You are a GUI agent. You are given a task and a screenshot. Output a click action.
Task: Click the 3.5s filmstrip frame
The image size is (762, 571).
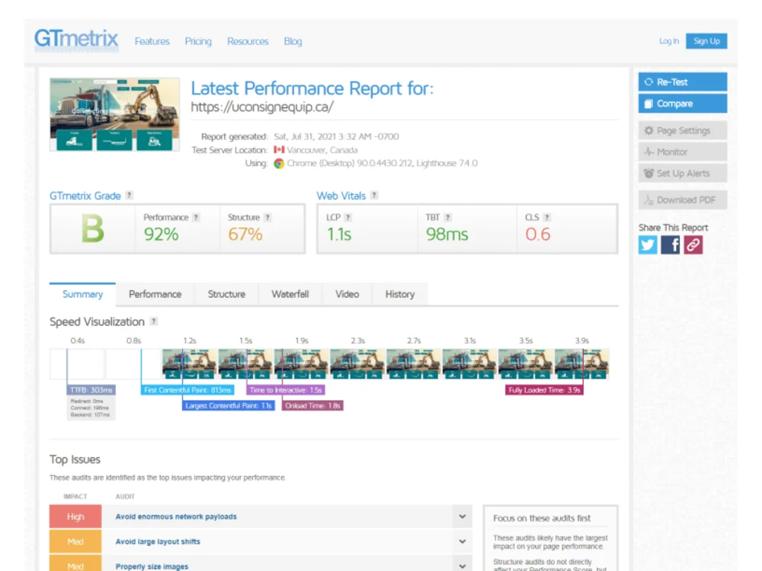click(526, 364)
